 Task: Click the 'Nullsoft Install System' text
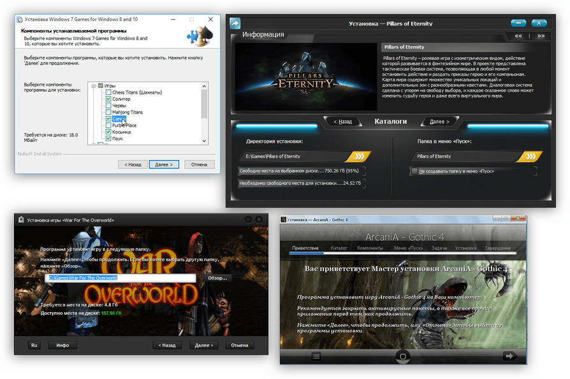40,154
